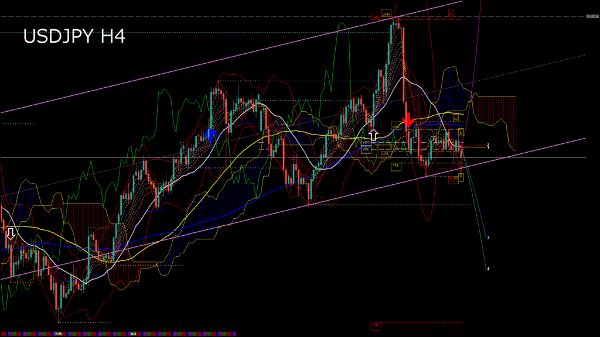Select the red LML label at bottom
The image size is (600, 337).
point(375,324)
